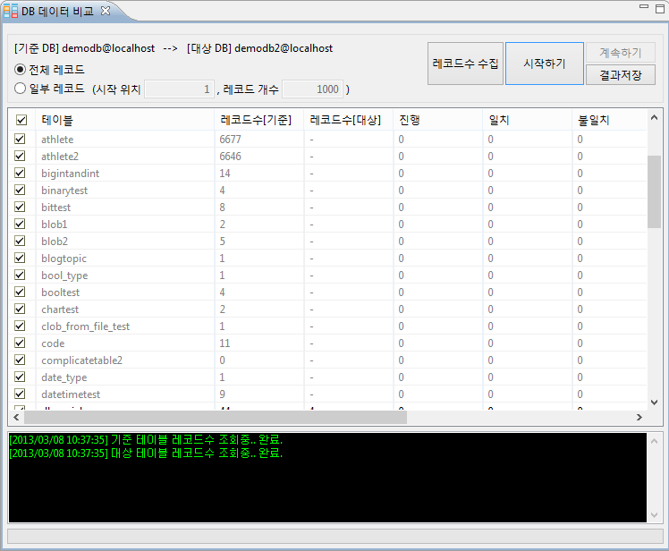Click the 불일치 column header
The width and height of the screenshot is (669, 551).
click(x=610, y=120)
